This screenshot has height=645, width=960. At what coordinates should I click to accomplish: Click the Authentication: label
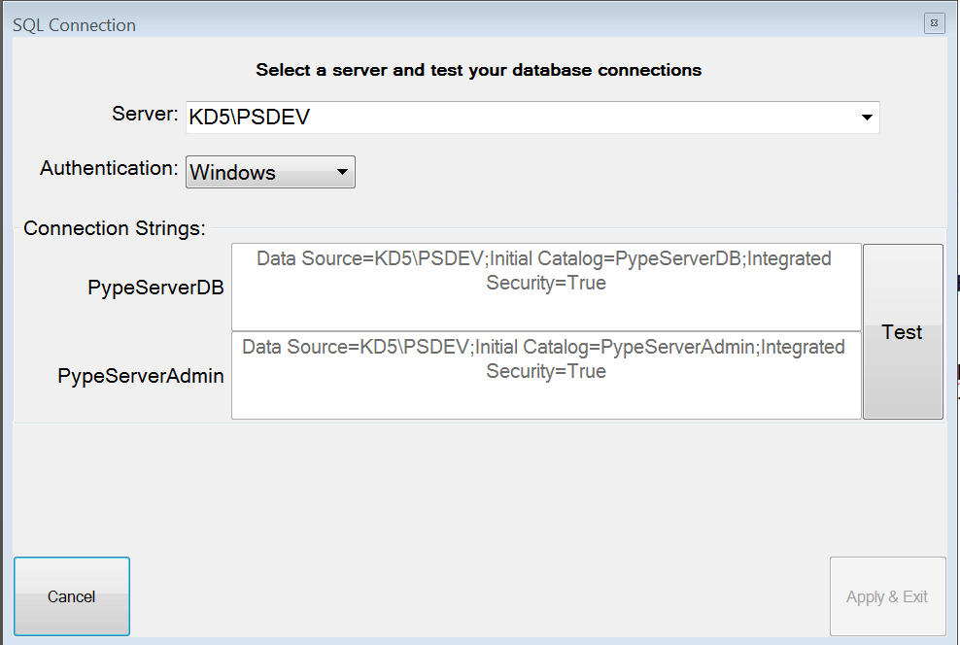pyautogui.click(x=109, y=168)
